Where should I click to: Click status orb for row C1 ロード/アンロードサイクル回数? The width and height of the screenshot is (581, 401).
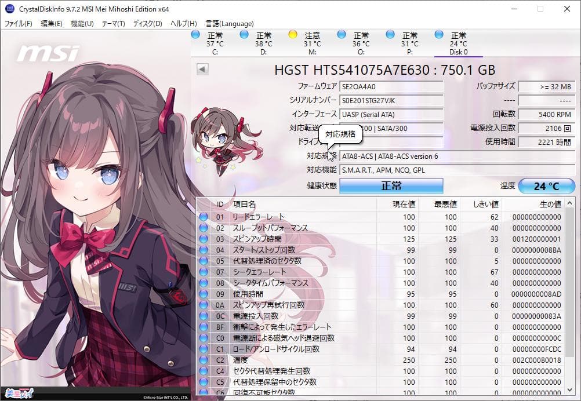coord(204,349)
